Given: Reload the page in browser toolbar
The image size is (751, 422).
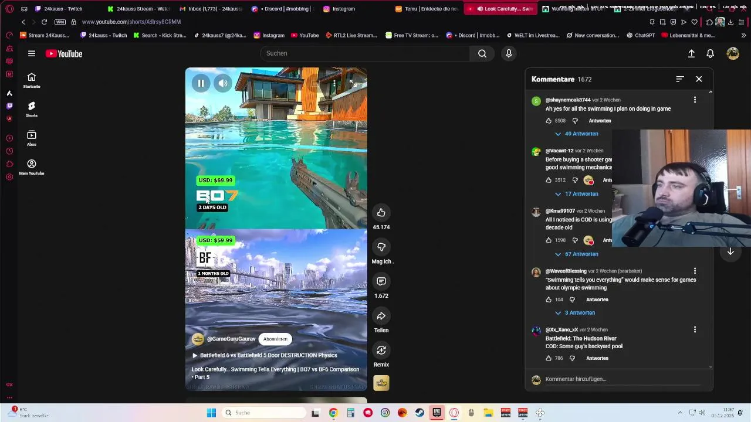Looking at the screenshot, I should click(x=44, y=22).
